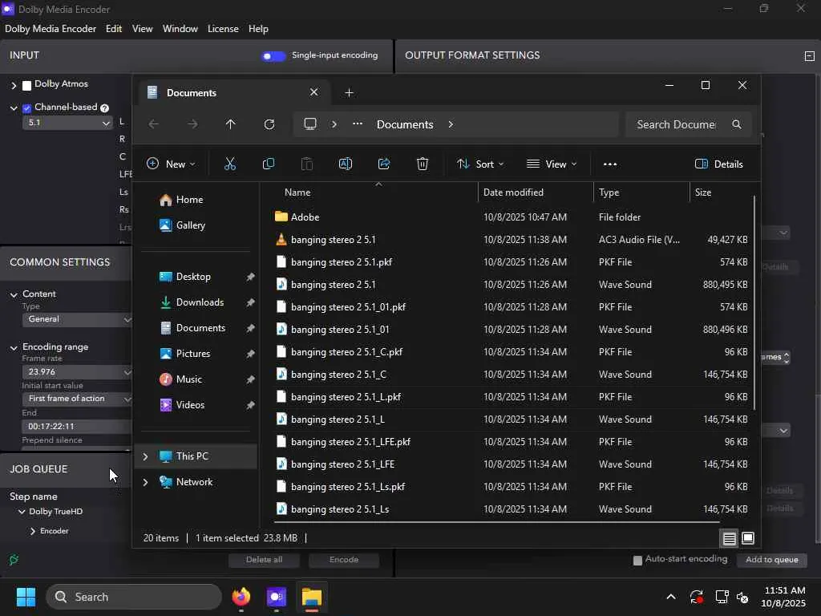The image size is (821, 616).
Task: Close the Documents tab
Action: coord(313,92)
